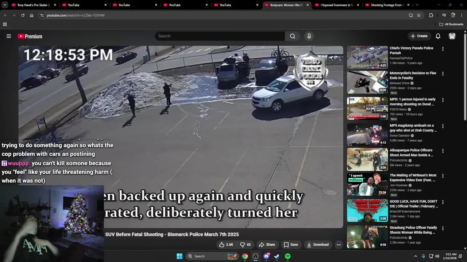Open media control icon in Chrome toolbar
Screen dimensions: 467x262
[x=444, y=15]
